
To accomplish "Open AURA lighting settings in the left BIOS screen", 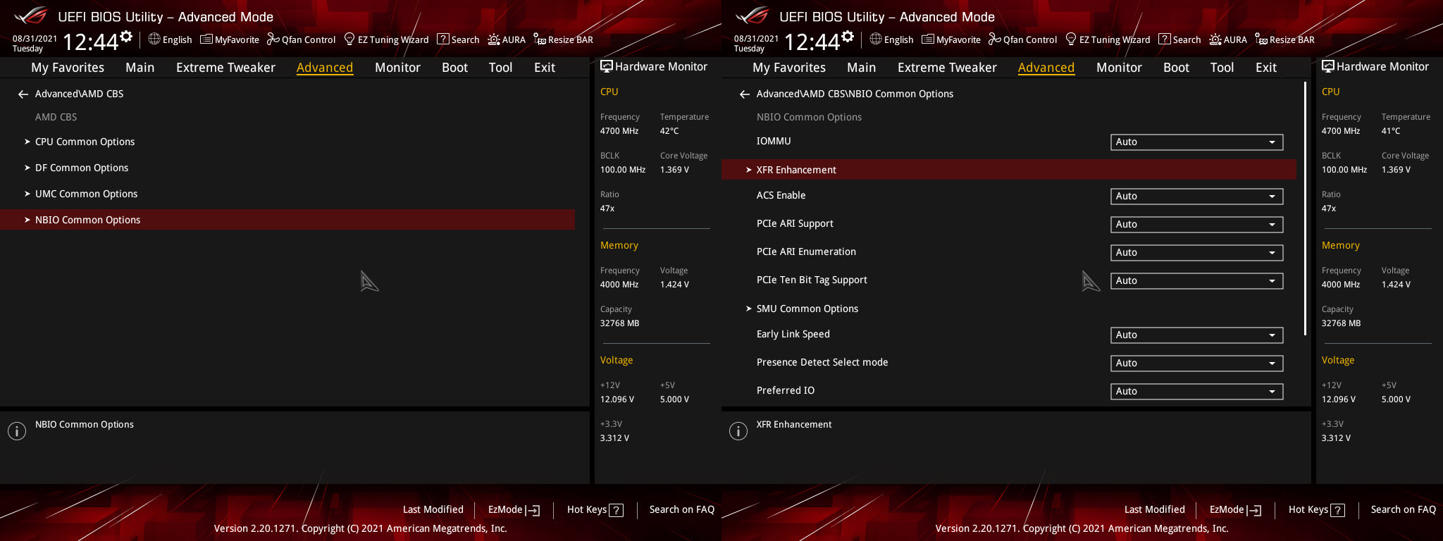I will coord(507,39).
